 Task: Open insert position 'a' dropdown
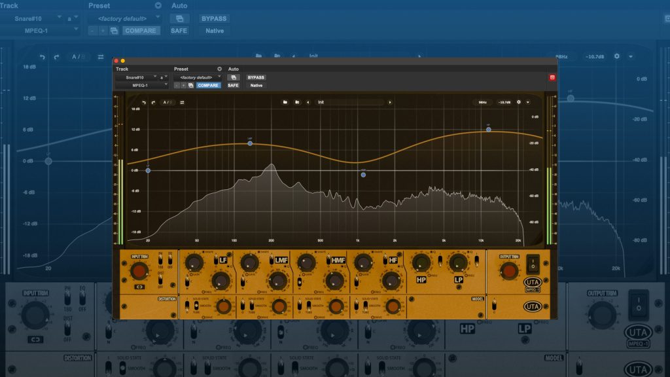coord(164,77)
